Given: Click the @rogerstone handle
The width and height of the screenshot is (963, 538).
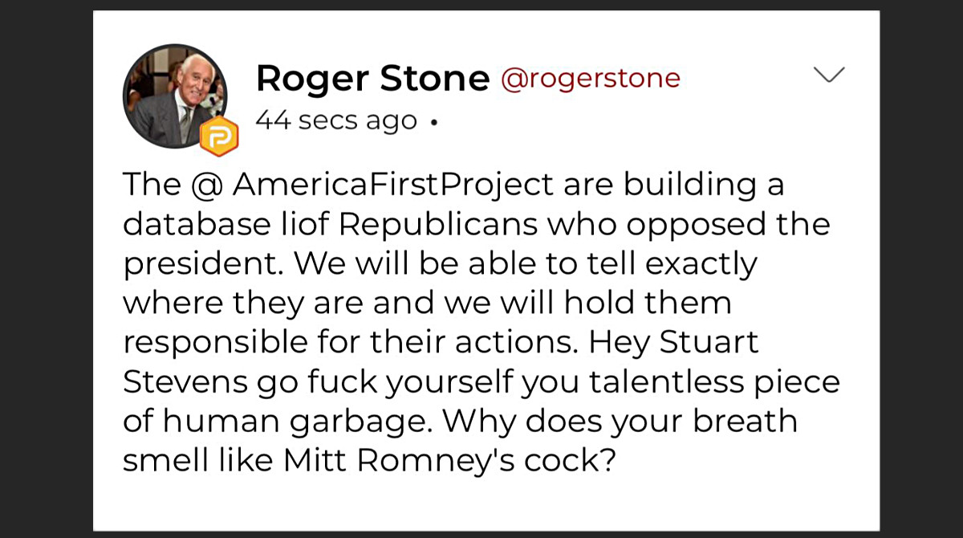Looking at the screenshot, I should [591, 79].
